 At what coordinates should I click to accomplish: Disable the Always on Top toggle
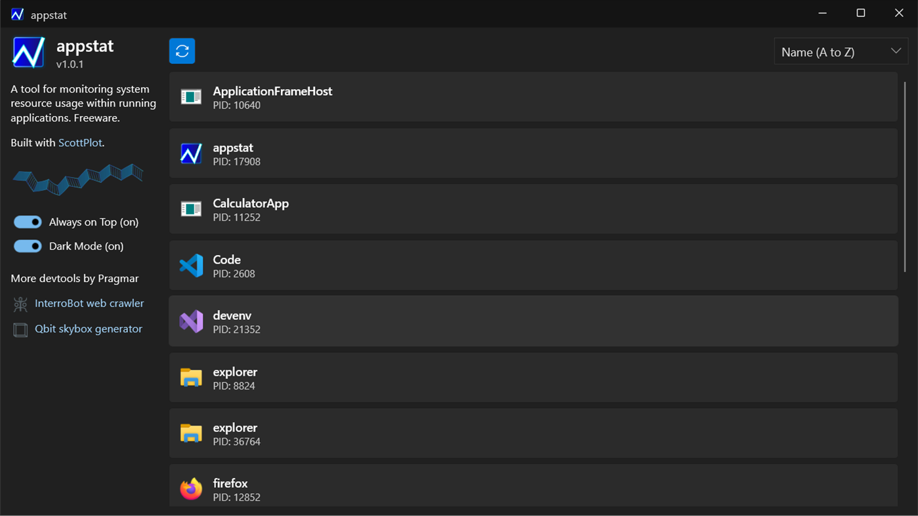click(x=28, y=222)
